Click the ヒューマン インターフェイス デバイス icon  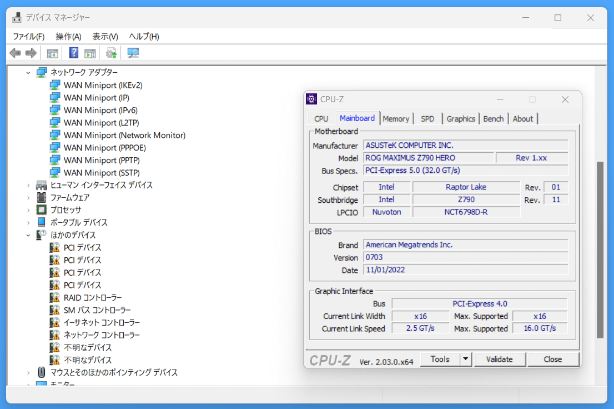coord(41,185)
